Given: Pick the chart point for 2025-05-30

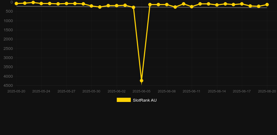Looking at the screenshot, I should tap(91, 6).
